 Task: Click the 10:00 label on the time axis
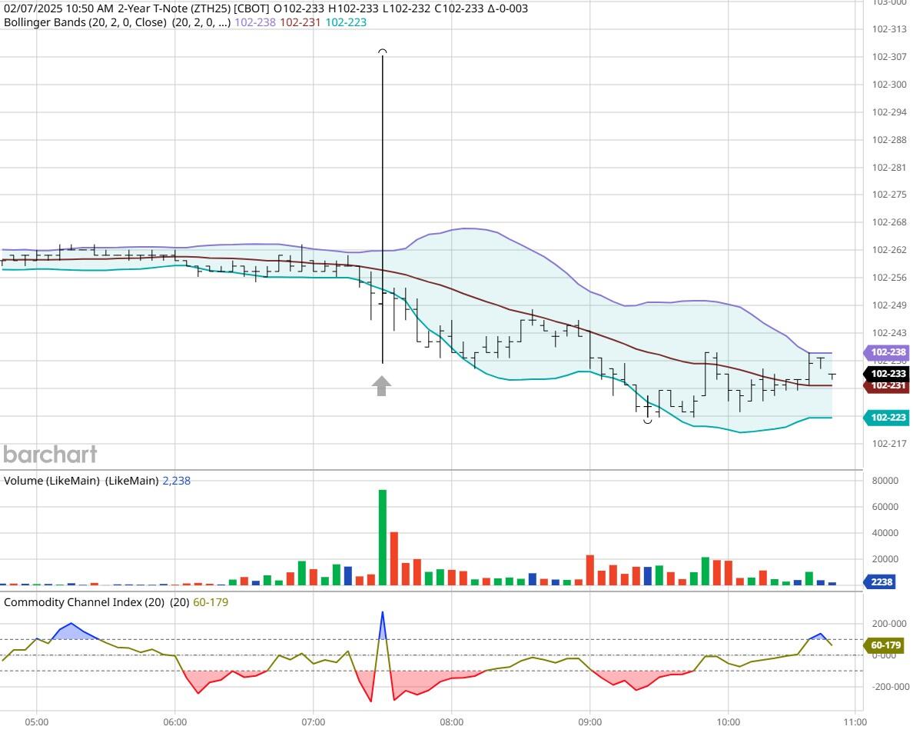pyautogui.click(x=728, y=722)
